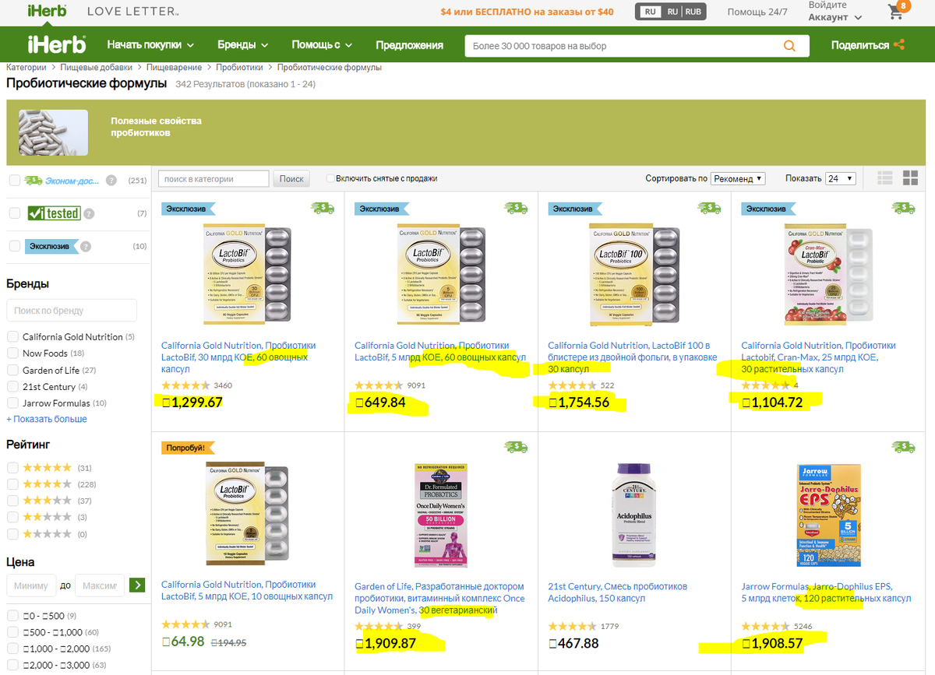Switch to list view layout icon
The width and height of the screenshot is (935, 675).
coord(885,178)
